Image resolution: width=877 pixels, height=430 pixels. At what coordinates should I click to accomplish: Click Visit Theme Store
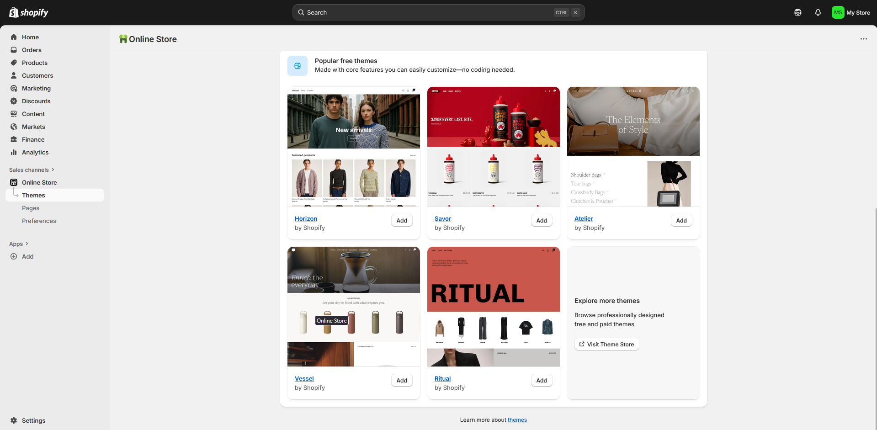[x=606, y=344]
